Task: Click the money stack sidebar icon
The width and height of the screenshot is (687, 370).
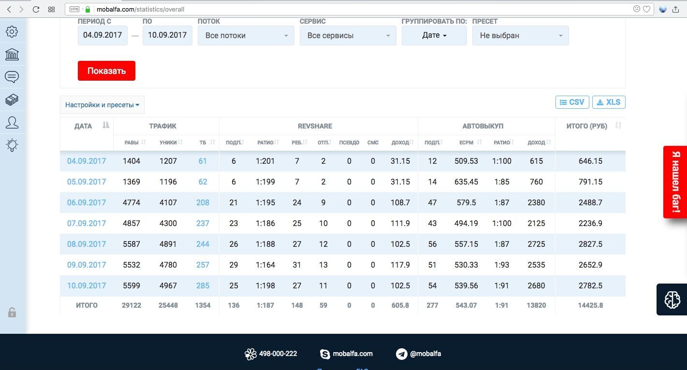Action: [12, 100]
